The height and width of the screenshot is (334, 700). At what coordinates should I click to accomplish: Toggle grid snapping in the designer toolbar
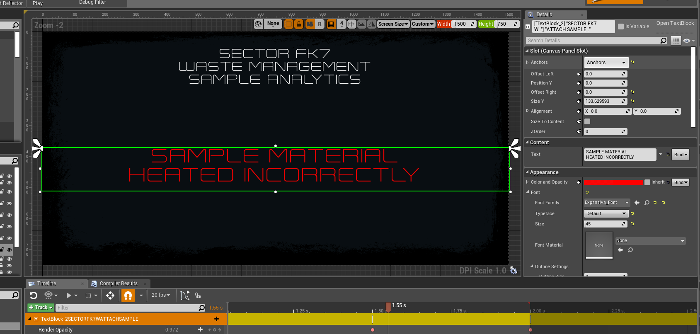point(331,24)
